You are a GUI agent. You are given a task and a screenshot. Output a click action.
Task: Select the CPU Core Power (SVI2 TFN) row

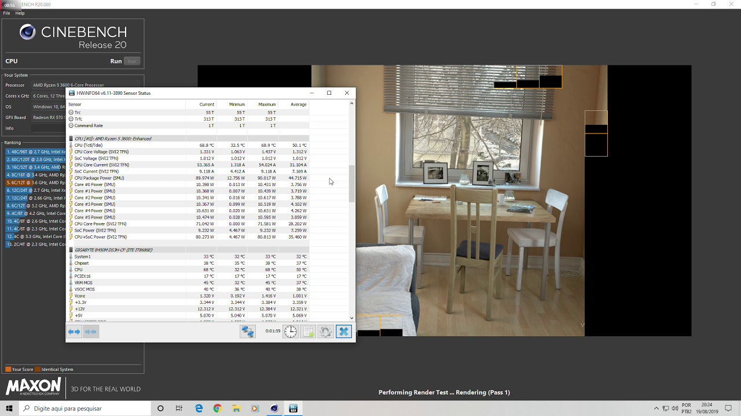coord(188,224)
